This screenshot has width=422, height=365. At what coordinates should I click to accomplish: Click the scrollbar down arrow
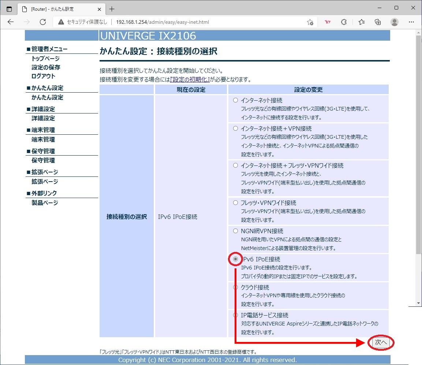coord(418,303)
